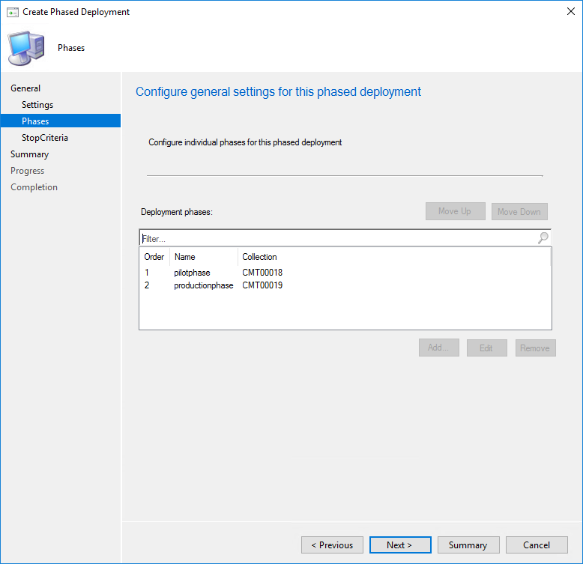Click the Move Down button

tap(519, 211)
